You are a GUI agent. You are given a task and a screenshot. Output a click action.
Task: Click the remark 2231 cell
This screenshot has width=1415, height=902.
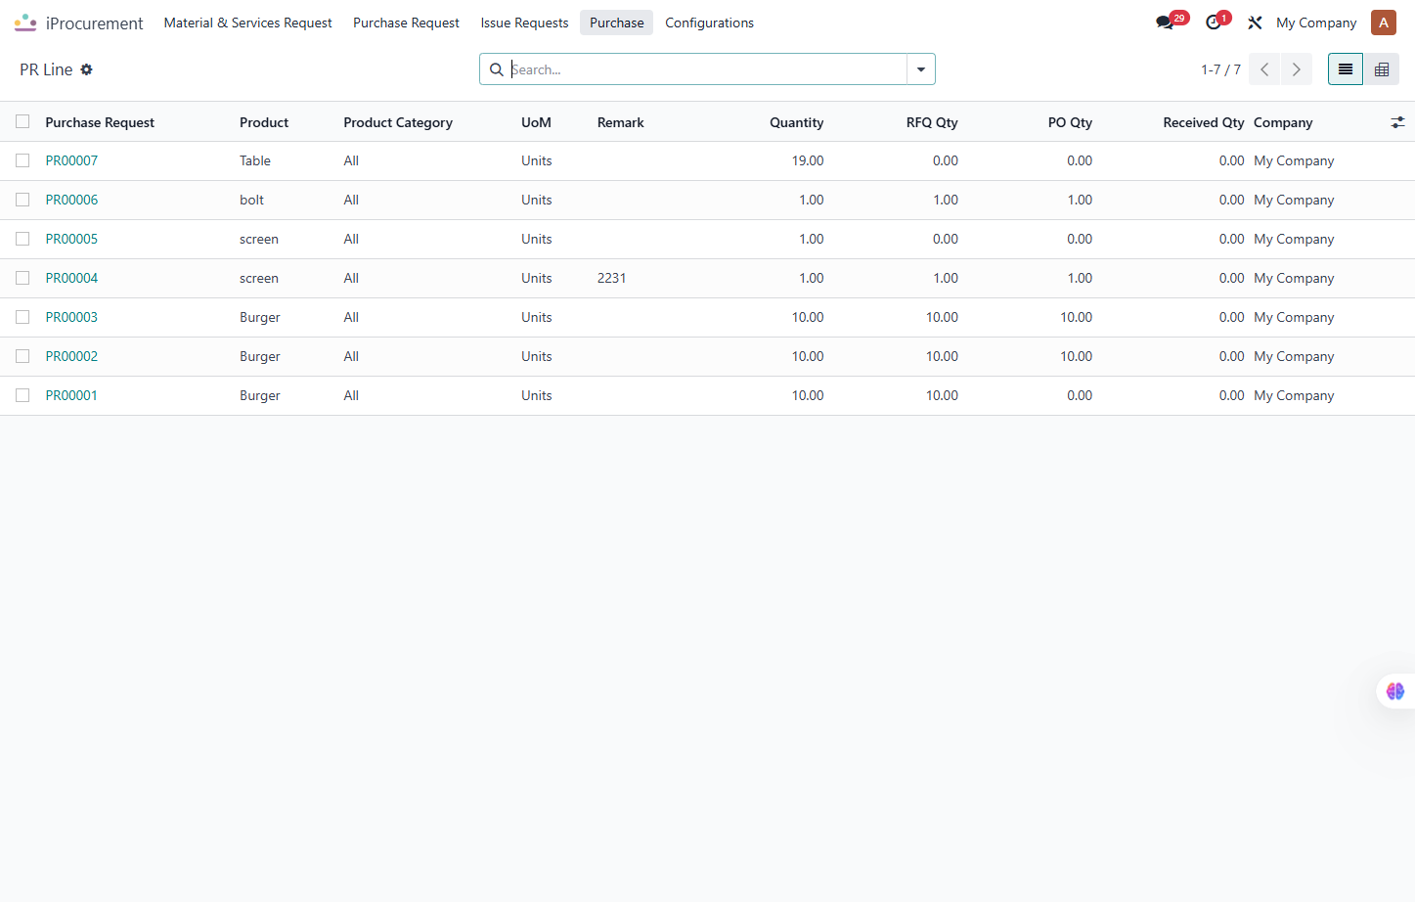pos(611,278)
